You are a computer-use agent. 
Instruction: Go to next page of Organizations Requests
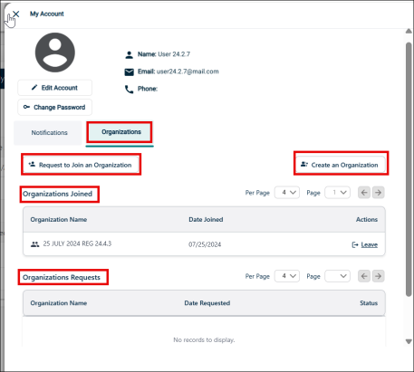[378, 276]
